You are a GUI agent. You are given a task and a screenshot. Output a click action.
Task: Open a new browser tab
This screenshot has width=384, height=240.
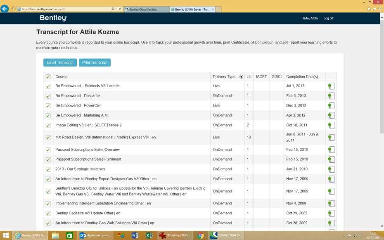coord(218,10)
